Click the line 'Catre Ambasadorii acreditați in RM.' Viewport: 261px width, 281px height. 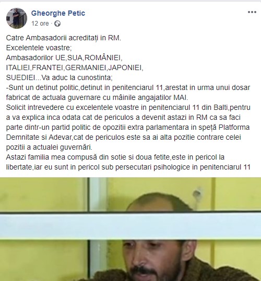pyautogui.click(x=64, y=38)
